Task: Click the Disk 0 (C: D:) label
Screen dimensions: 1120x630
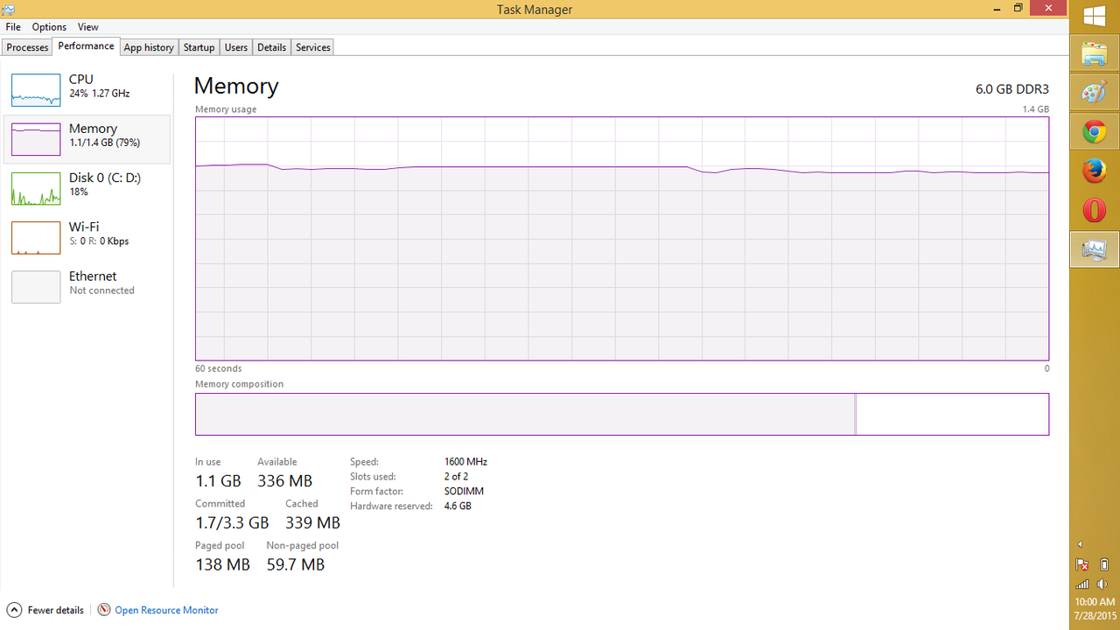Action: (x=105, y=178)
